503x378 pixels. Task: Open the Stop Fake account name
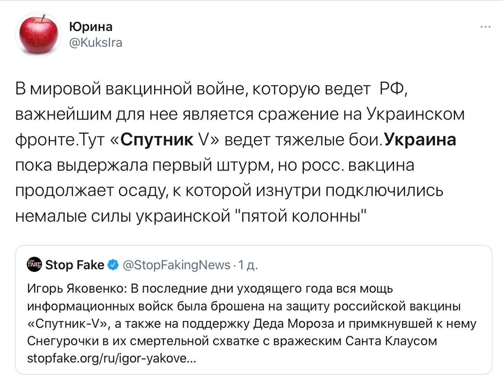point(75,265)
